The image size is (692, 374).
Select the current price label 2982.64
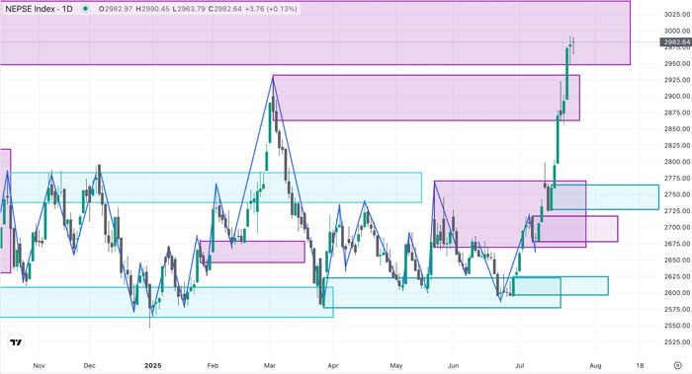click(x=675, y=42)
